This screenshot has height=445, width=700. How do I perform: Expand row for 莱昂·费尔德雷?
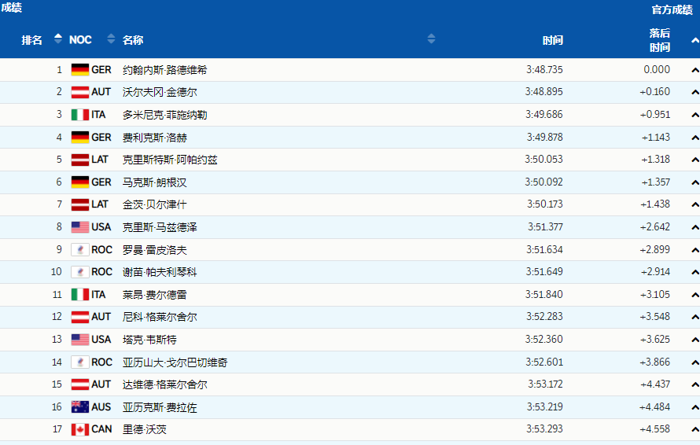click(x=694, y=295)
